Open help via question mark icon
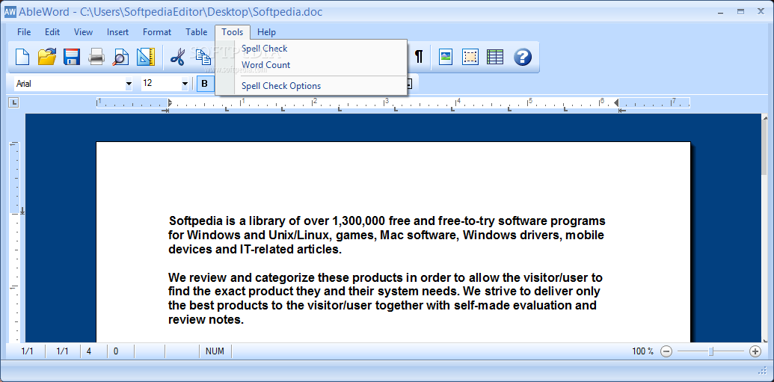Screen dimensions: 774x382 pyautogui.click(x=523, y=57)
